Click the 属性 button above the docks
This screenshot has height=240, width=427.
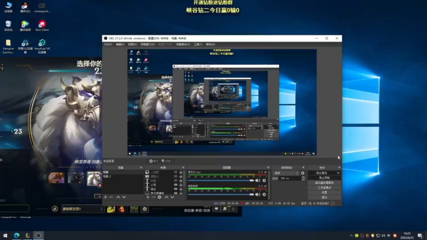[x=154, y=161]
